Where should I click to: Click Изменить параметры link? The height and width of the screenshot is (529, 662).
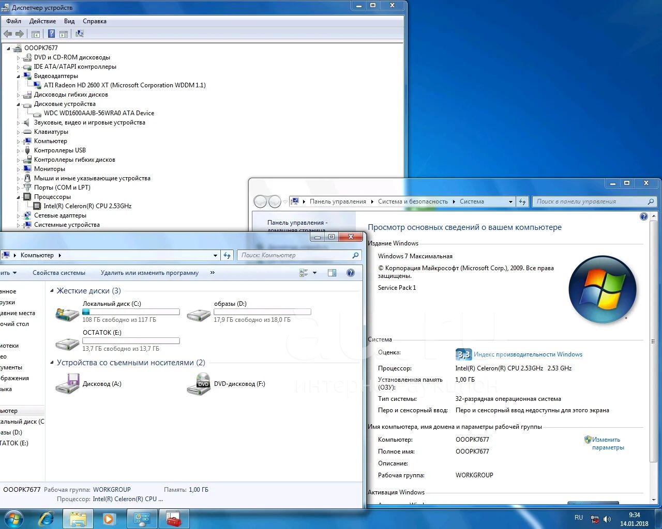tap(608, 443)
